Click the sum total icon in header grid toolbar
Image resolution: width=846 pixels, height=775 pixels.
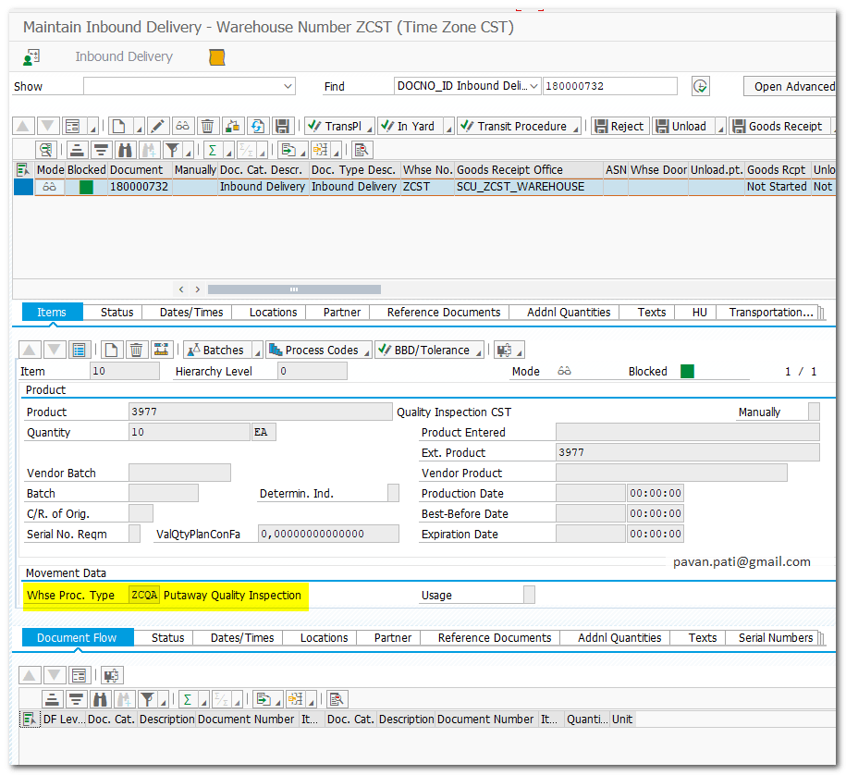click(x=212, y=150)
